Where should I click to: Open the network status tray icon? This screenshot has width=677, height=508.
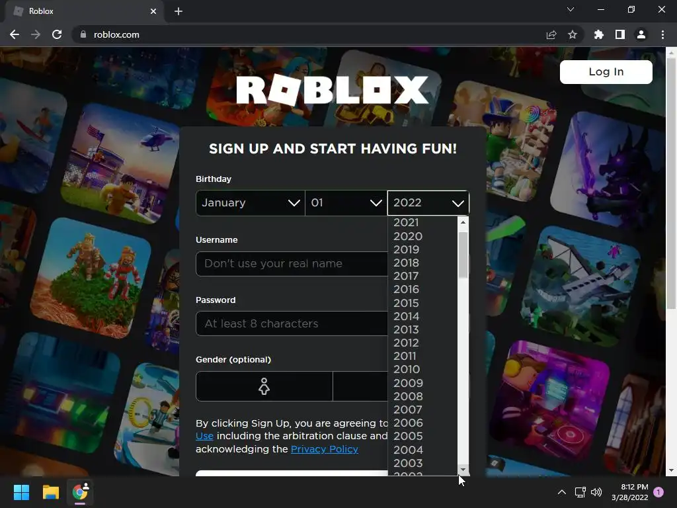[580, 492]
